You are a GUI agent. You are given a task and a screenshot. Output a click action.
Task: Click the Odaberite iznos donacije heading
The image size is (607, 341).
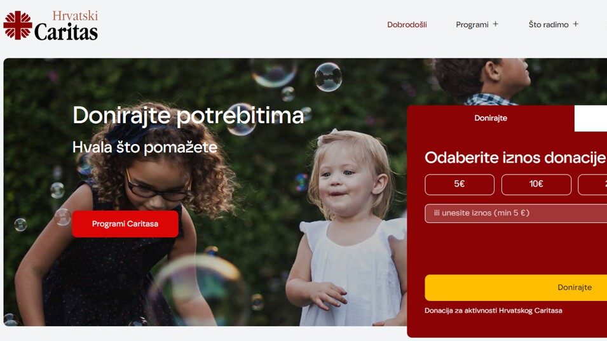[515, 157]
